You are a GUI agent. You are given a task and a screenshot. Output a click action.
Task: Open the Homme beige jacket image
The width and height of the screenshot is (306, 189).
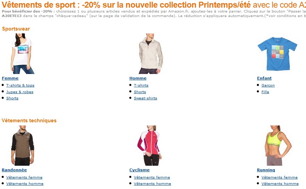(x=151, y=54)
